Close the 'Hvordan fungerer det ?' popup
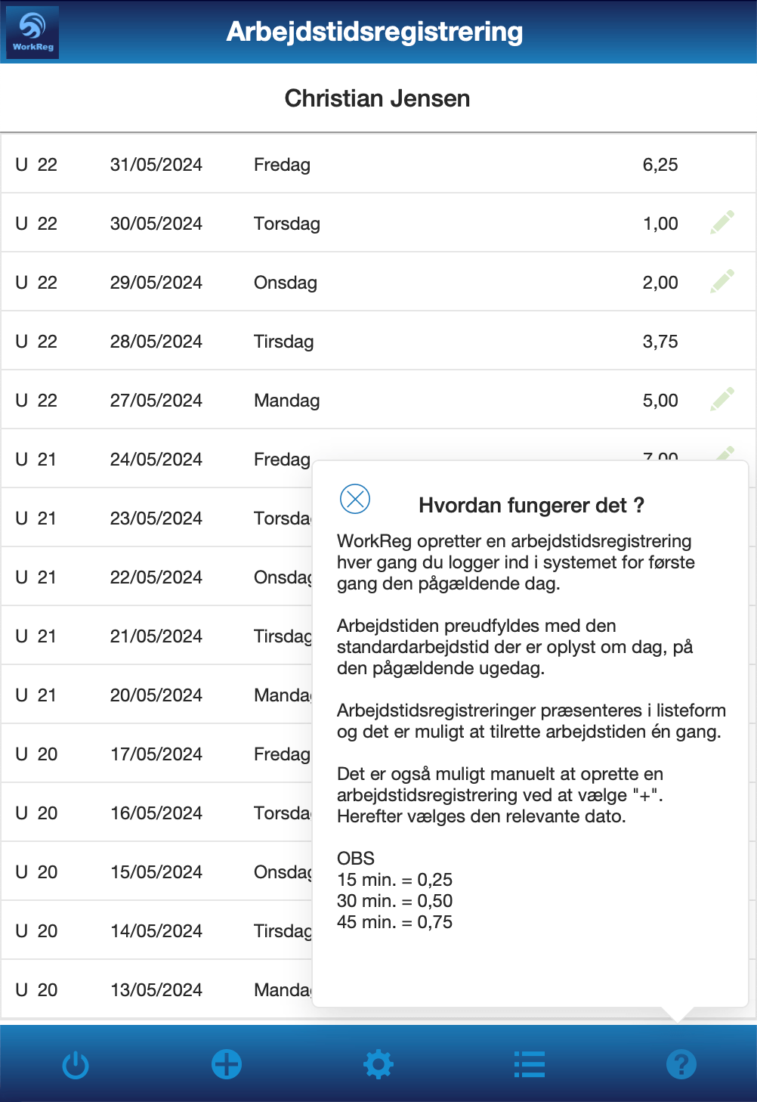The image size is (757, 1102). pos(355,499)
